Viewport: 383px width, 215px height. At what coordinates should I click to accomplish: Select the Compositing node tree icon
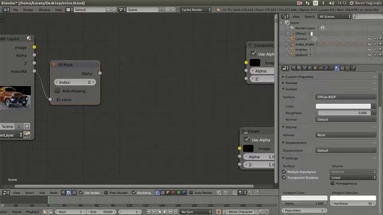click(x=69, y=192)
